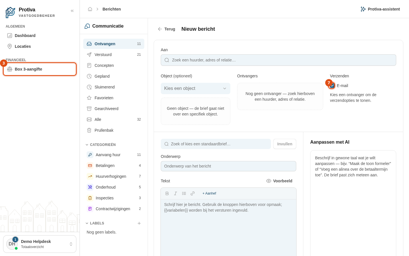Click the Onderhoud tools icon
The height and width of the screenshot is (256, 409).
(x=90, y=187)
